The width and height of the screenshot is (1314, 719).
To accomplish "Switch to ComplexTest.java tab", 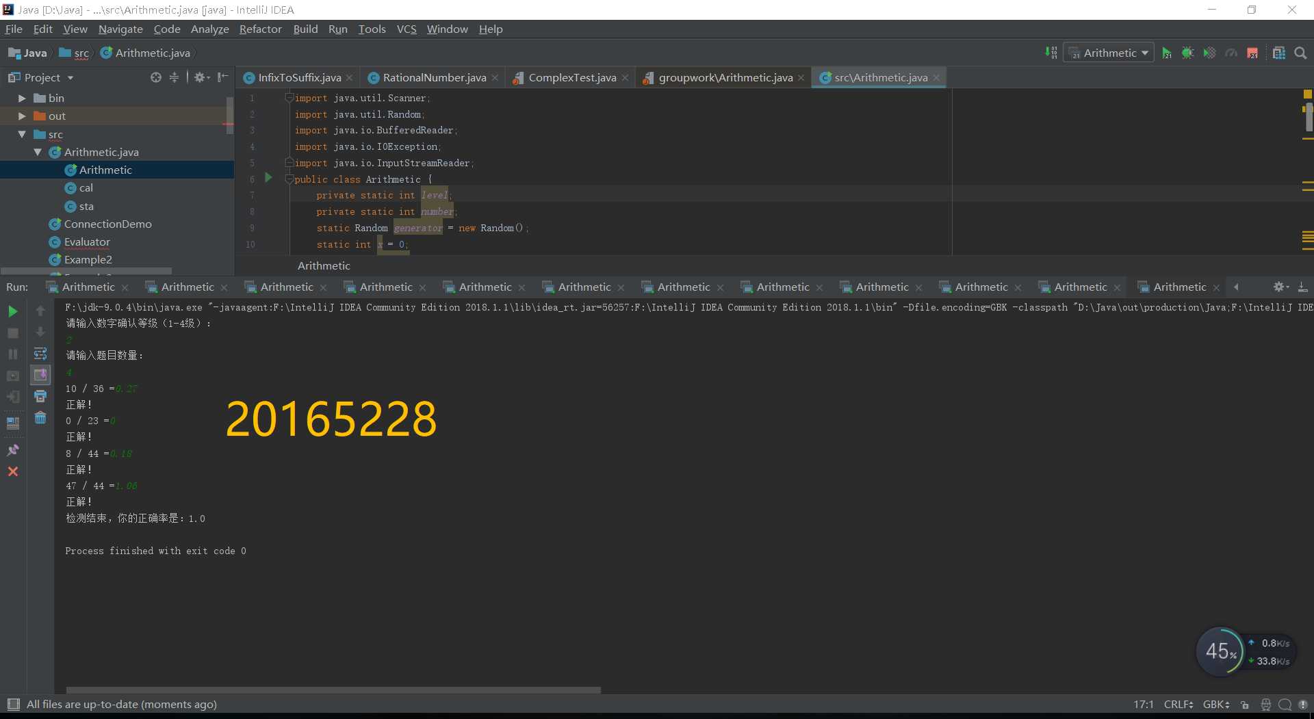I will (x=571, y=77).
